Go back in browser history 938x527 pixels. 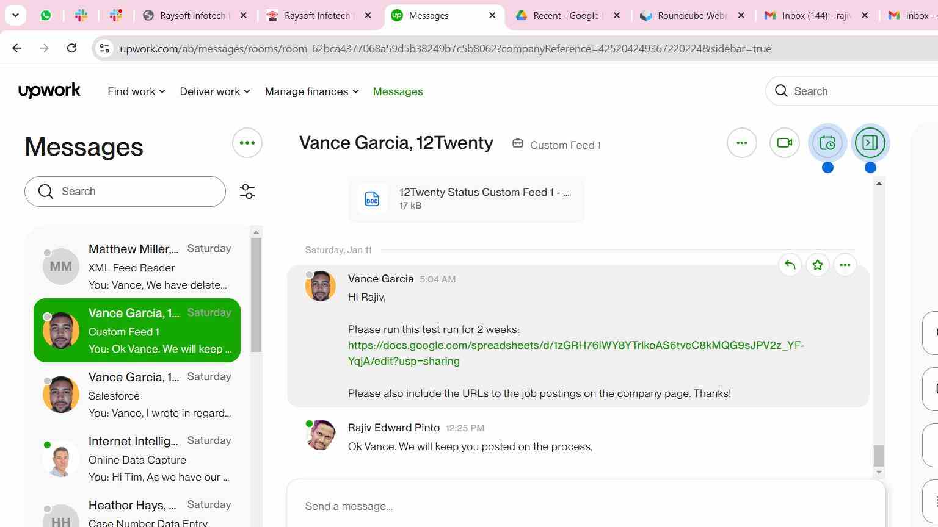(17, 48)
